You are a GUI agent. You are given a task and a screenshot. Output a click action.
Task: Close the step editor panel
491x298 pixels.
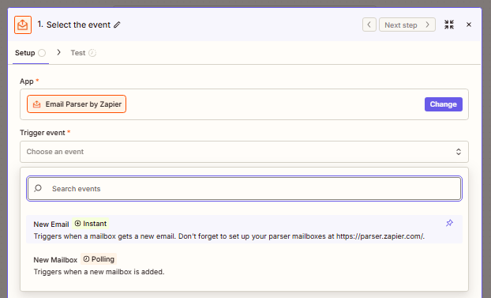pyautogui.click(x=469, y=25)
